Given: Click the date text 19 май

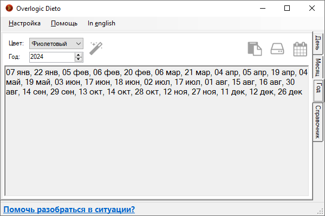Looking at the screenshot, I should pos(38,82).
